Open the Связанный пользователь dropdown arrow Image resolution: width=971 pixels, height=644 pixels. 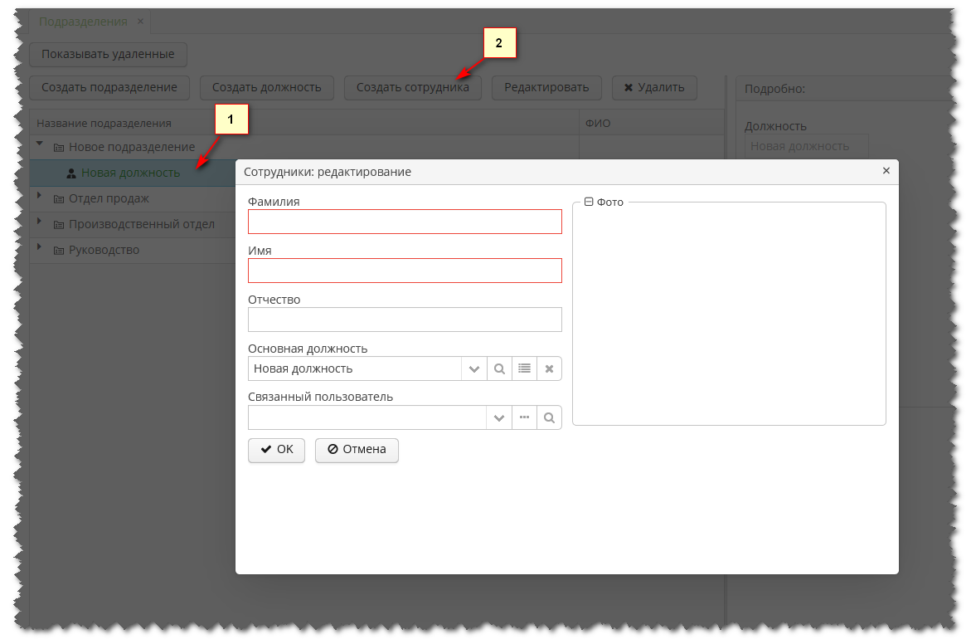pos(498,417)
